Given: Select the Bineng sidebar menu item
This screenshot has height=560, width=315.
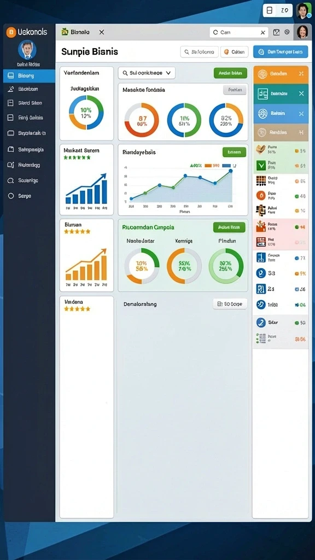Looking at the screenshot, I should 30,75.
